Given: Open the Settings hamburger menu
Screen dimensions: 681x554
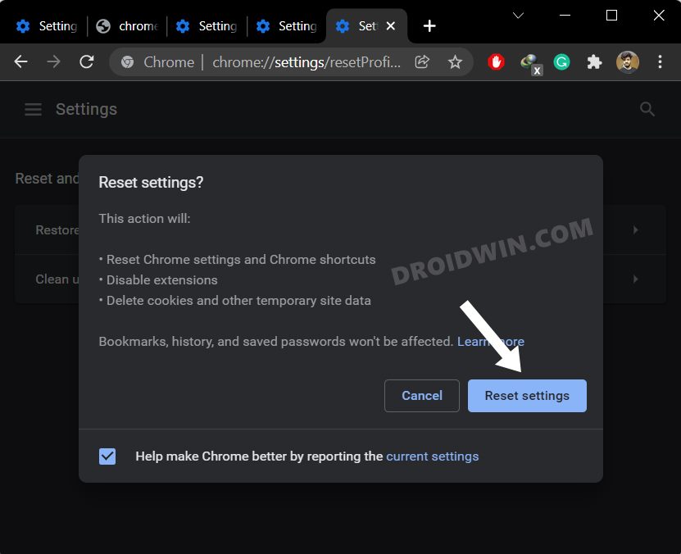Looking at the screenshot, I should coord(33,108).
